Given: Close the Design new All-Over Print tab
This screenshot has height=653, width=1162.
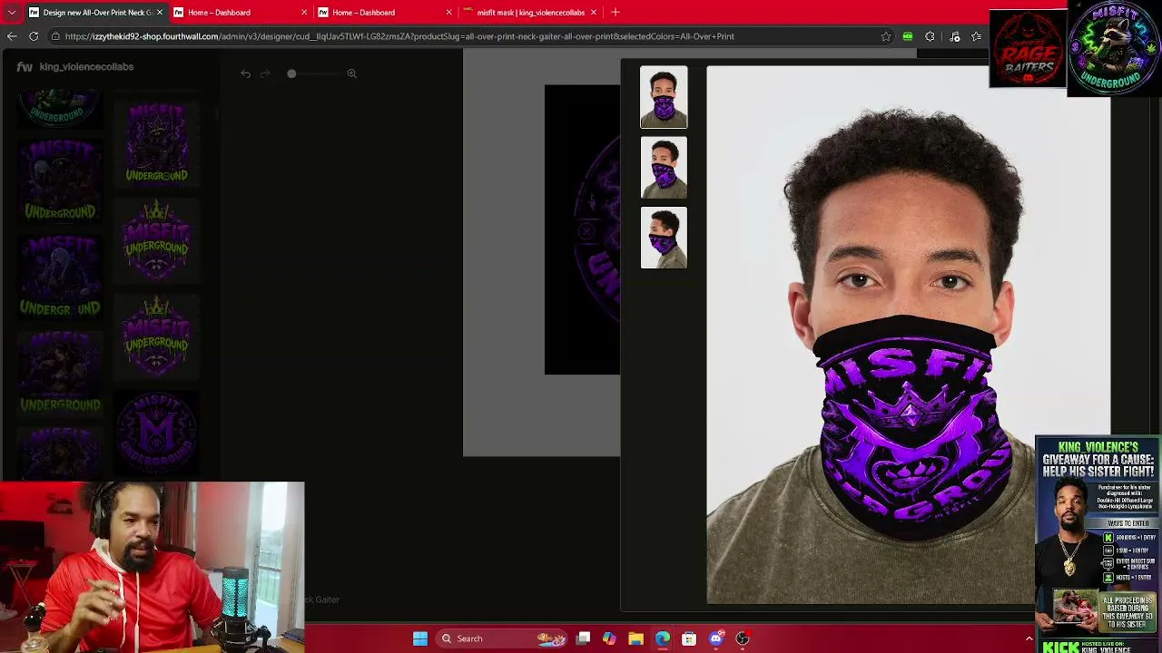Looking at the screenshot, I should tap(160, 12).
